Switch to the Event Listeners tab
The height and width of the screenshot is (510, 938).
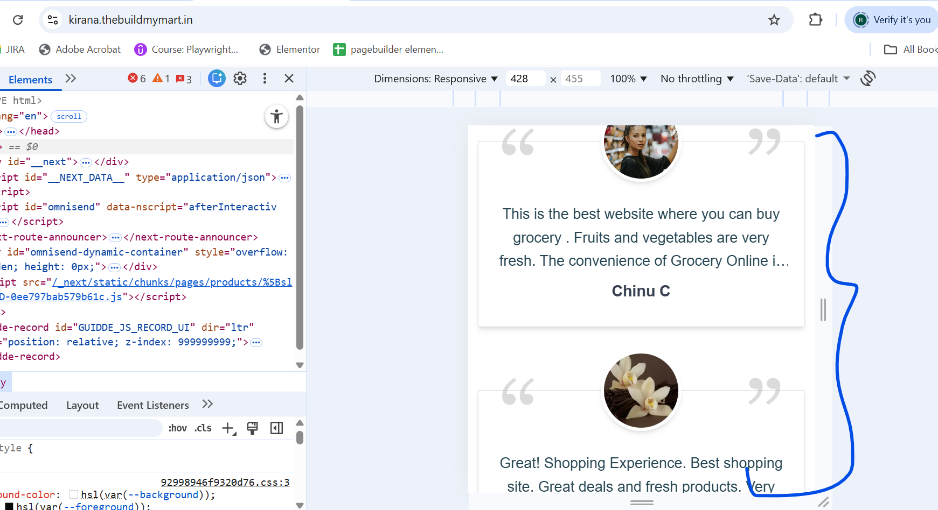153,405
